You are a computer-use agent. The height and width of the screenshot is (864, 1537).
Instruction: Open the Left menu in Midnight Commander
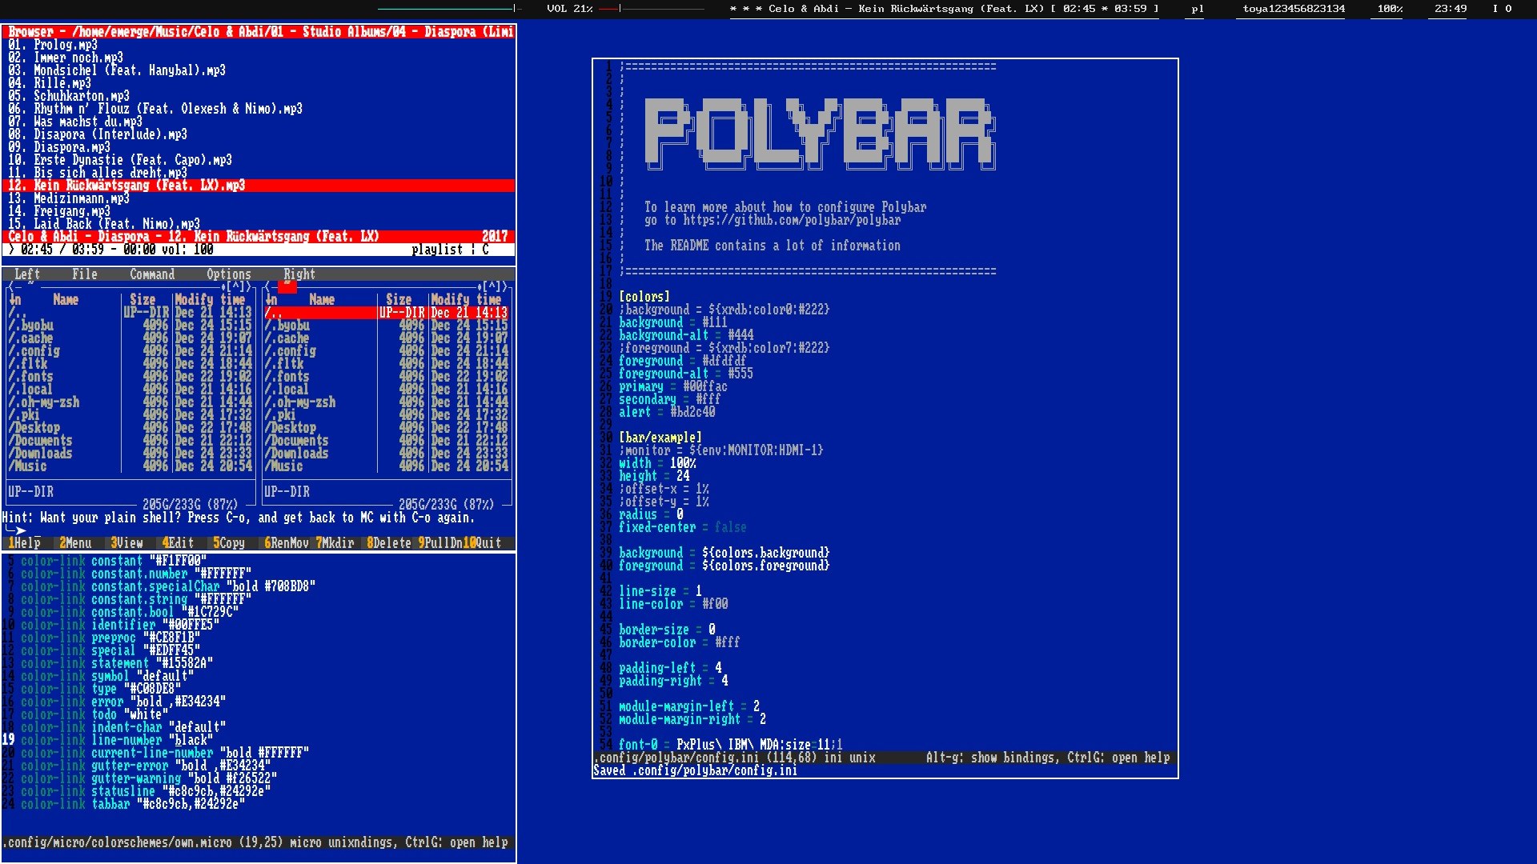point(27,274)
